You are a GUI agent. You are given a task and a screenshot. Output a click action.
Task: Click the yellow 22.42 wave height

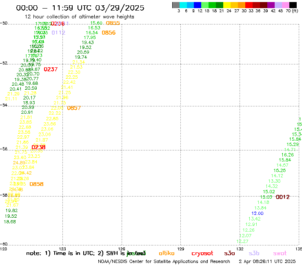[x=69, y=82]
